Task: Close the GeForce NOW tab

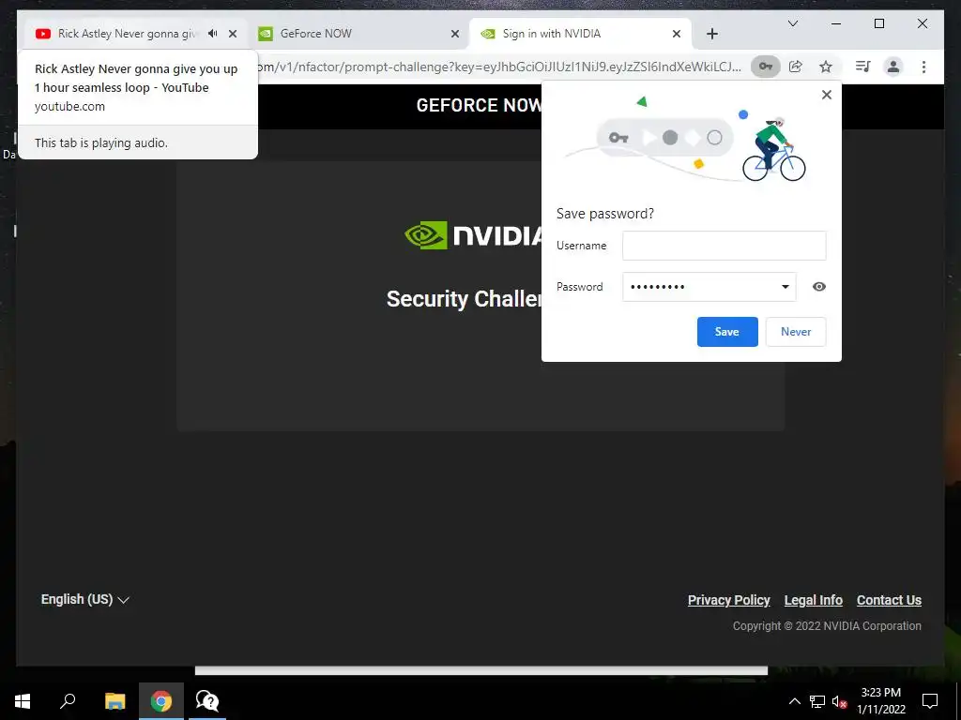Action: pos(455,34)
